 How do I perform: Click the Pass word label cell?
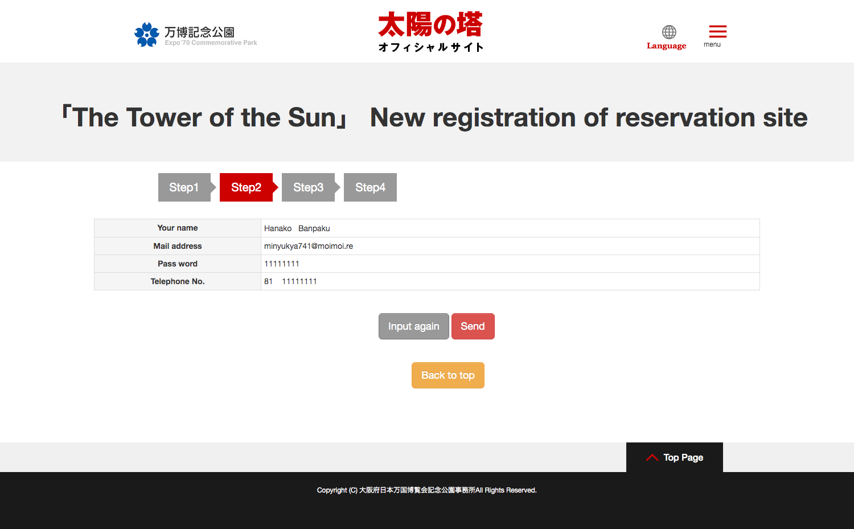click(178, 264)
